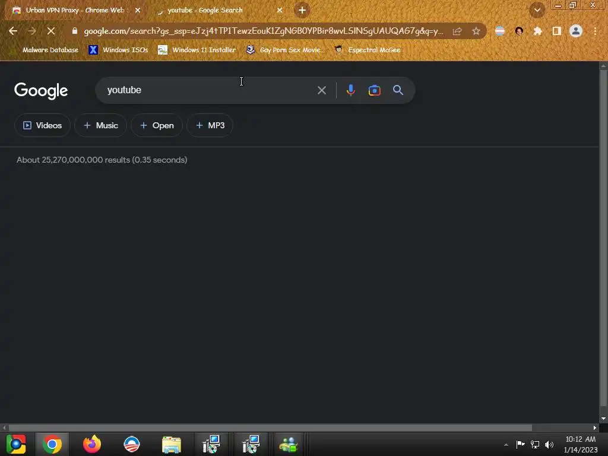Click the forward navigation arrow
The image size is (608, 456).
32,31
